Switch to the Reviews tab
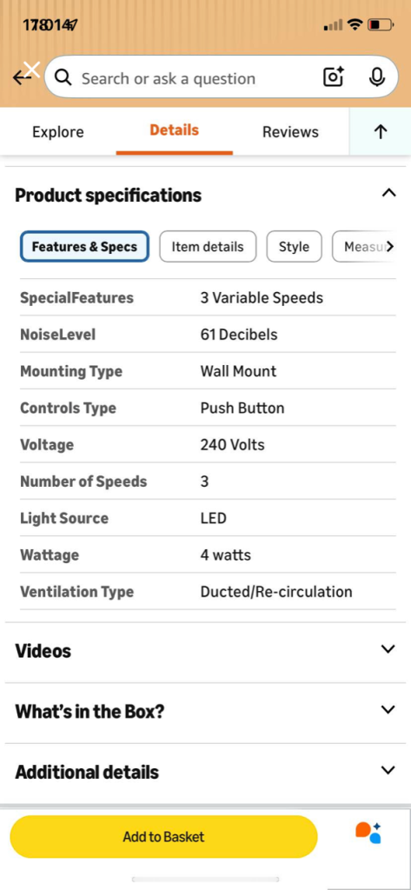This screenshot has width=411, height=890. 290,132
